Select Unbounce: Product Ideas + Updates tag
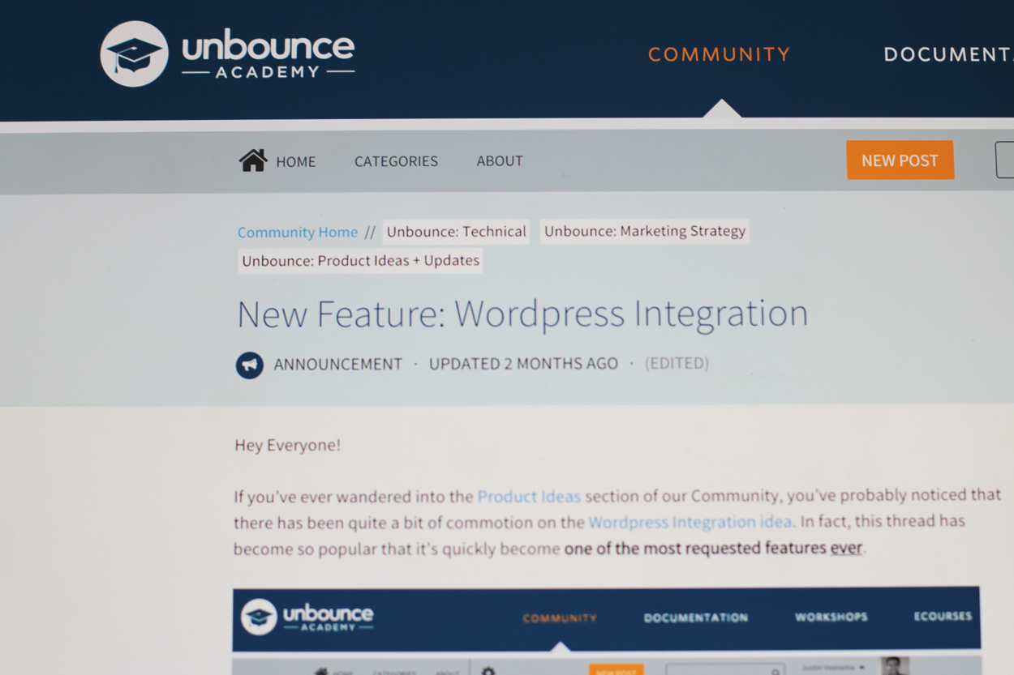The height and width of the screenshot is (675, 1014). [360, 261]
